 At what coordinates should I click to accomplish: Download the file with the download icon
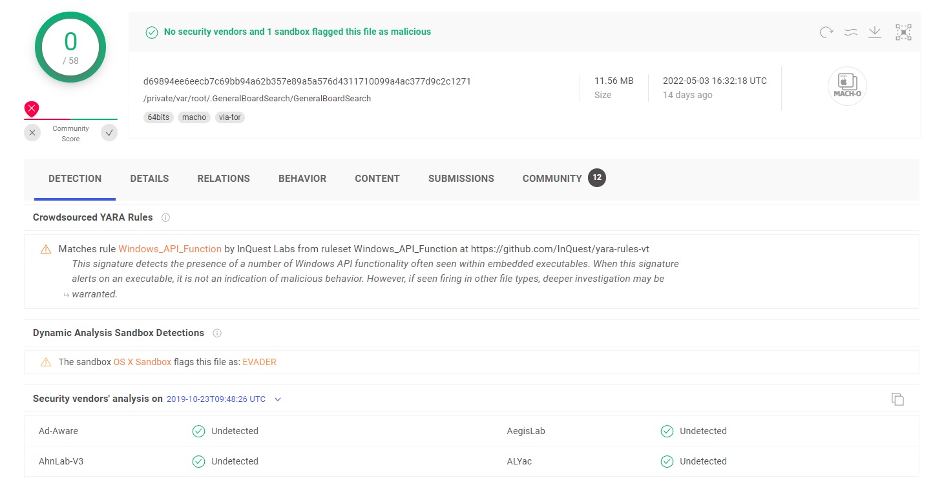[x=875, y=32]
